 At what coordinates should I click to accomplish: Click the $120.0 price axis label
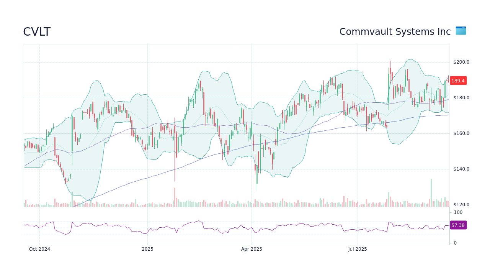(461, 205)
